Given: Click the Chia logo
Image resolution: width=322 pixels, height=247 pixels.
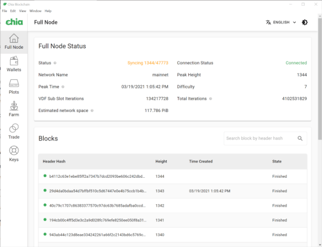Looking at the screenshot, I should click(x=14, y=22).
